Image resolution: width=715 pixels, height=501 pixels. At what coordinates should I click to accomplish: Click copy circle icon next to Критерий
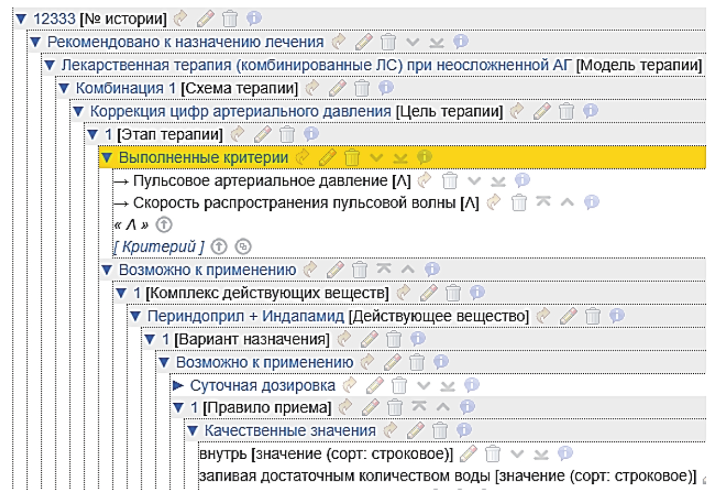coord(243,247)
